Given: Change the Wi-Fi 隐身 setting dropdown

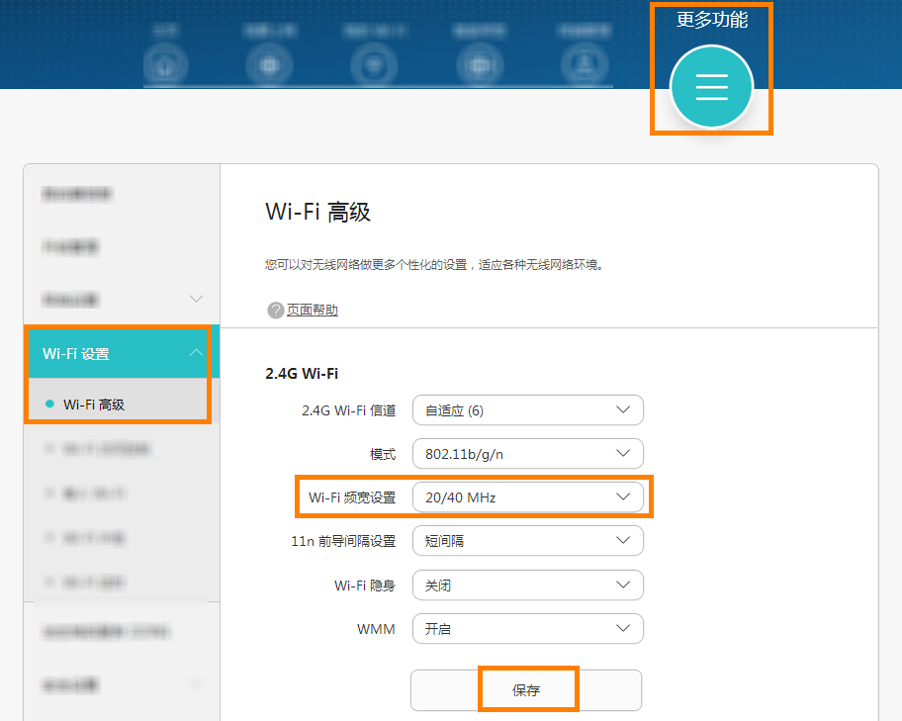Looking at the screenshot, I should click(x=527, y=585).
